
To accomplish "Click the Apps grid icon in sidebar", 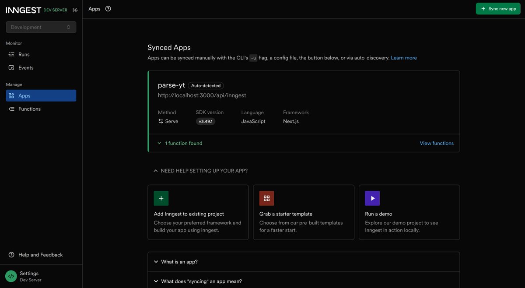I will [11, 95].
